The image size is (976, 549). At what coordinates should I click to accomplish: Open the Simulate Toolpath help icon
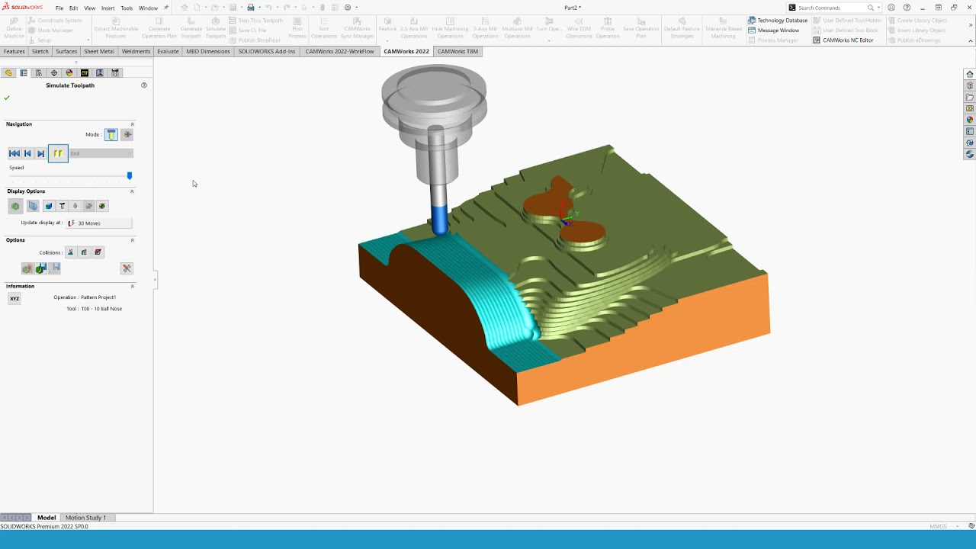144,85
